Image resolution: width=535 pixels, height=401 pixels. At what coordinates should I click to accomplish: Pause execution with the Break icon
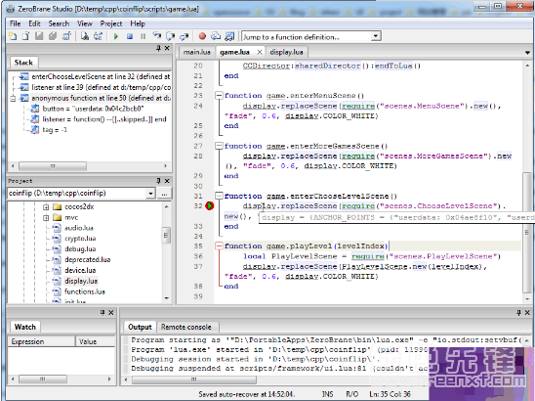click(143, 36)
